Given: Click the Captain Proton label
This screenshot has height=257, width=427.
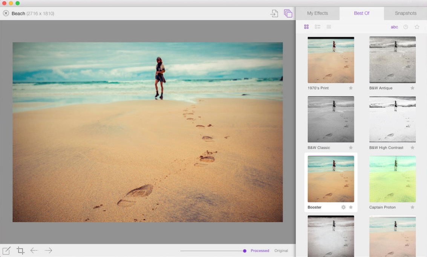Looking at the screenshot, I should (x=382, y=207).
